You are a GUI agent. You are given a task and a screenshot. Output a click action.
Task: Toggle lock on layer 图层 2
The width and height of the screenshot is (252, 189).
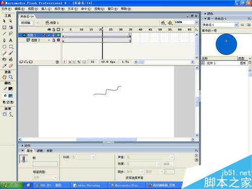point(53,40)
